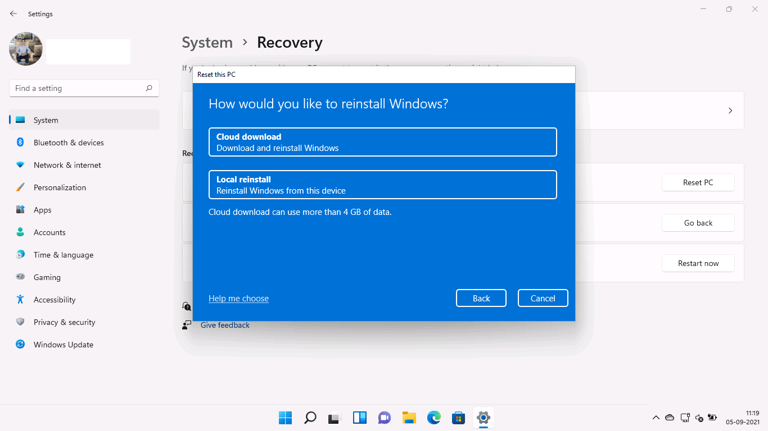This screenshot has height=431, width=768.
Task: Open the Accounts settings category
Action: (x=84, y=232)
